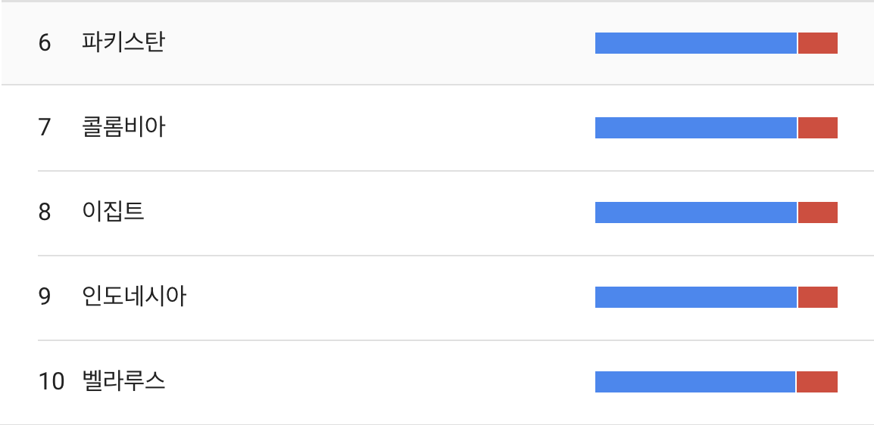The image size is (874, 425).
Task: Click the red bar segment for 콜롬비아
Action: tap(818, 128)
